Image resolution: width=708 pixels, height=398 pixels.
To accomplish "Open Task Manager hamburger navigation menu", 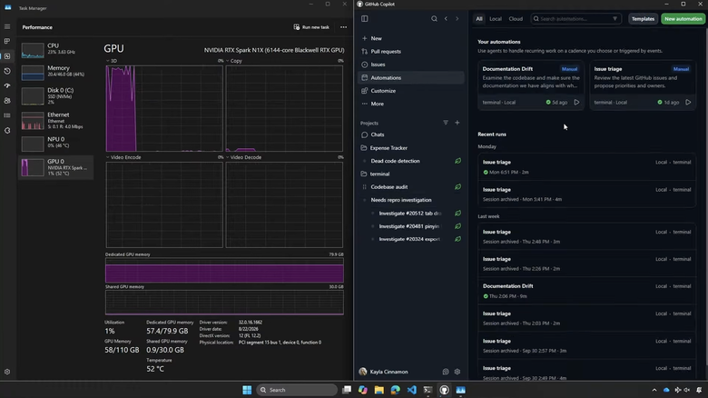I will 7,26.
